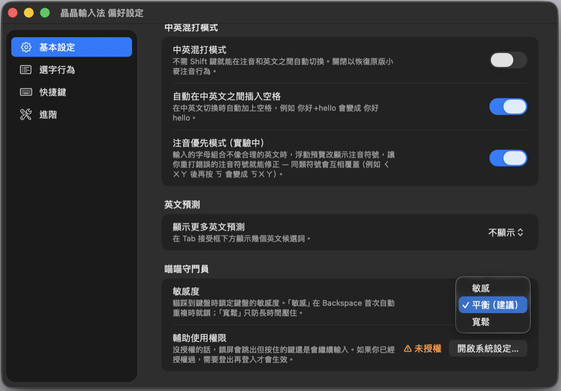This screenshot has width=561, height=391.
Task: Click the 未授權 status text
Action: [427, 349]
